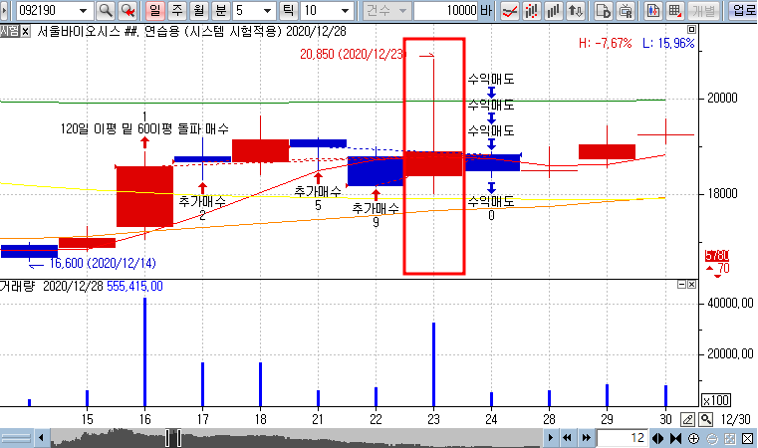Screen dimensions: 758x448
Task: Click the magnifier icon next to 12/30
Action: (x=705, y=419)
